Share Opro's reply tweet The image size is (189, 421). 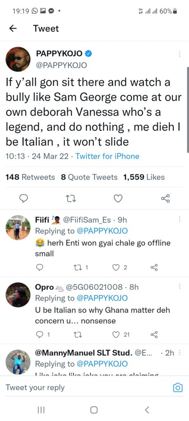click(x=154, y=335)
